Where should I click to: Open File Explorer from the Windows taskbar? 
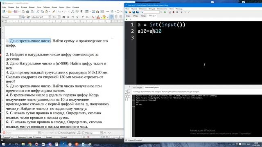23,144
